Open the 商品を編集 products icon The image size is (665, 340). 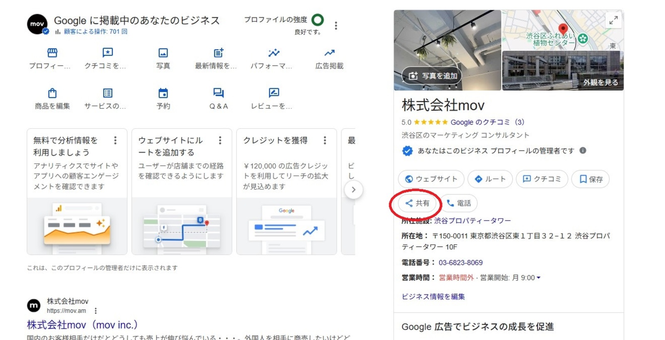[52, 93]
